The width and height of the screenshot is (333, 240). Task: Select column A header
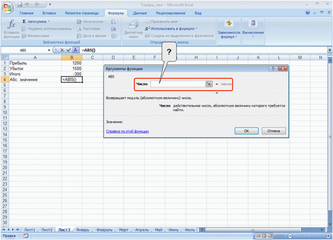[x=35, y=57]
